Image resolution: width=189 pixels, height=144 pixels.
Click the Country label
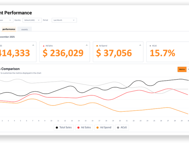(x=17, y=20)
